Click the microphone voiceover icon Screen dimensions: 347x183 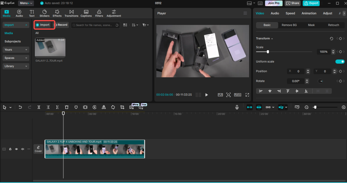(237, 107)
